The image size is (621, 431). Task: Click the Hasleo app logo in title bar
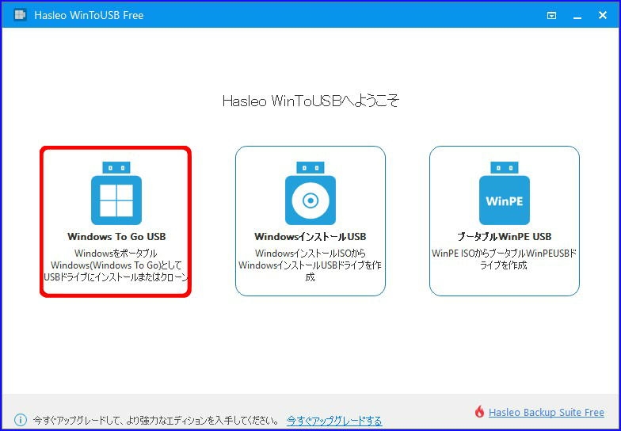click(20, 15)
